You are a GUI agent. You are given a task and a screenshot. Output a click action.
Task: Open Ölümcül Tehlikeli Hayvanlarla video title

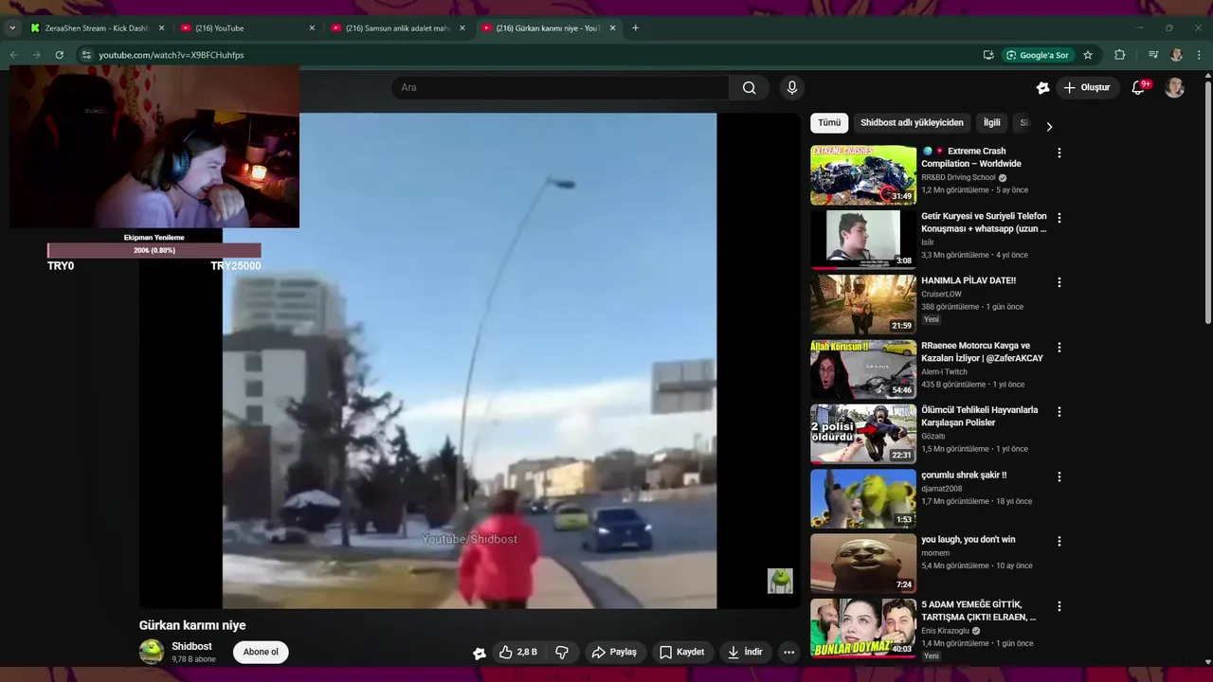(980, 416)
